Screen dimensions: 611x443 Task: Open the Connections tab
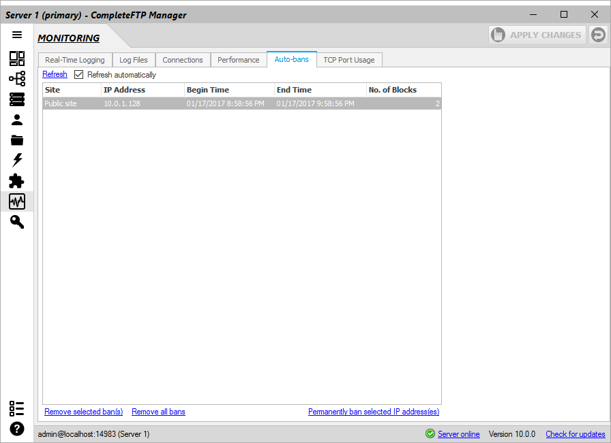(183, 60)
